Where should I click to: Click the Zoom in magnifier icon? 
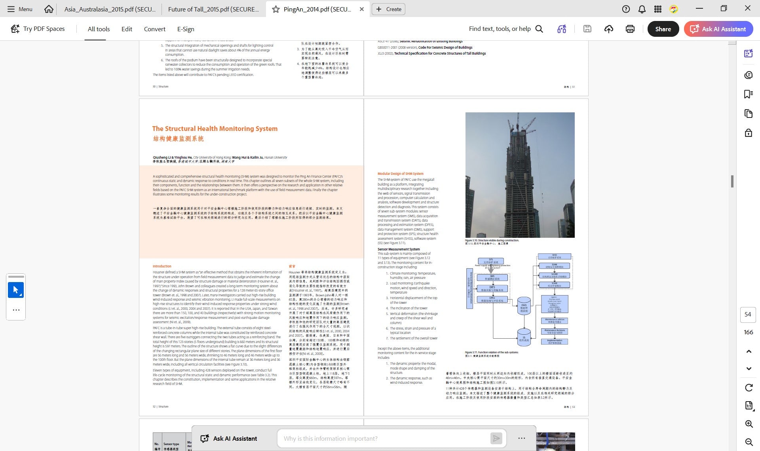pyautogui.click(x=749, y=424)
